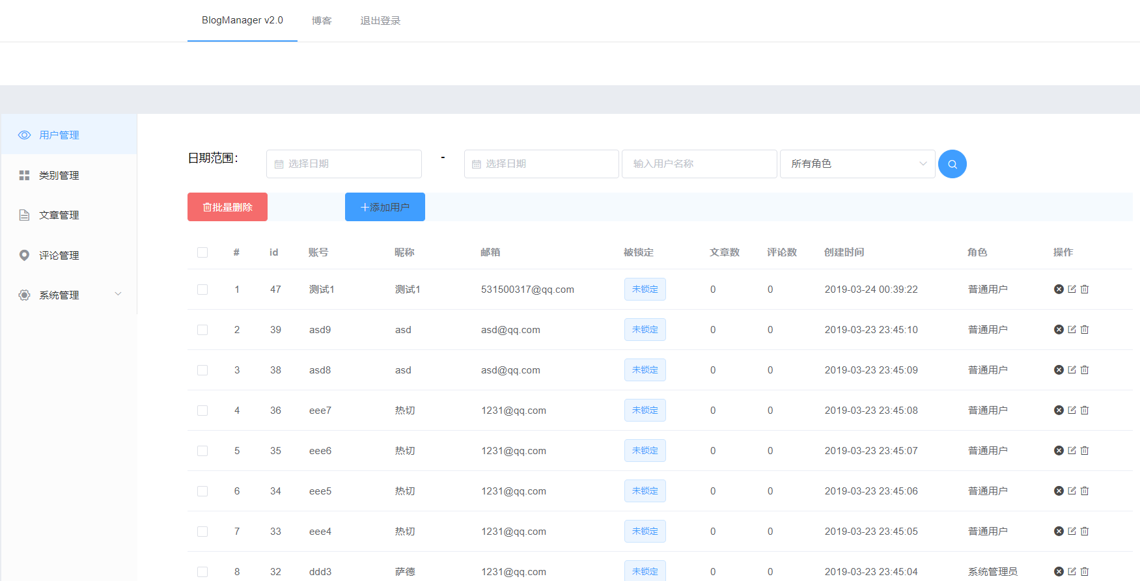
Task: Click the blue 添加用户 button
Action: click(385, 207)
